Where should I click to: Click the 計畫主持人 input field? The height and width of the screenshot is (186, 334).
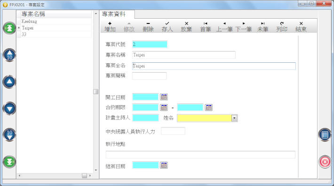tap(145, 118)
